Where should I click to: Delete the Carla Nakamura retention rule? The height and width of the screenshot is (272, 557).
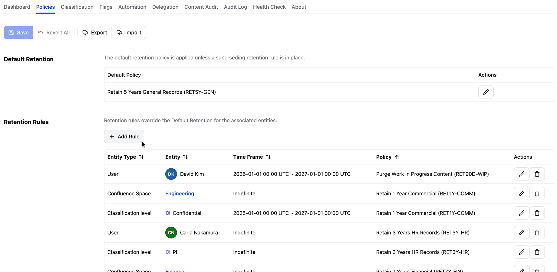pyautogui.click(x=537, y=232)
